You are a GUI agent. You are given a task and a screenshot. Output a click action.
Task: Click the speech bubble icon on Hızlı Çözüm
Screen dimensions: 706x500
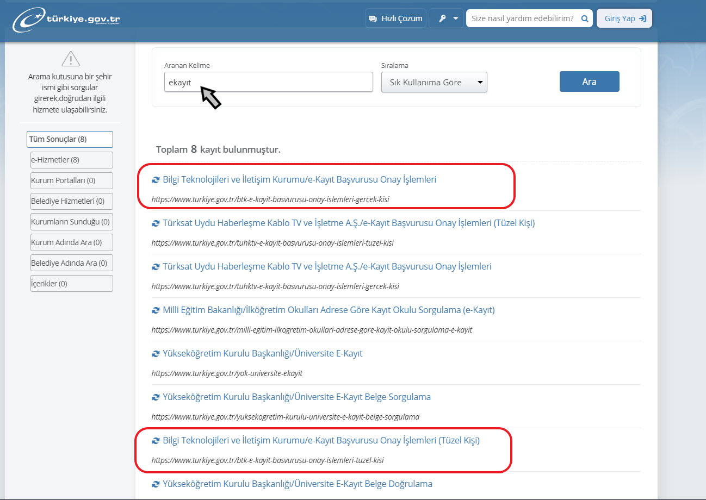(373, 18)
